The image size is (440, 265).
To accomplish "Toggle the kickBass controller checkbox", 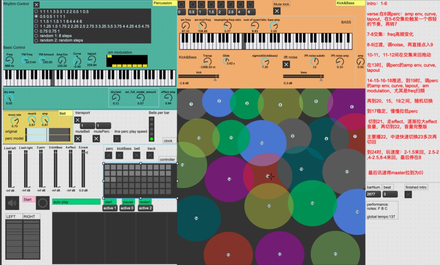I will click(120, 155).
